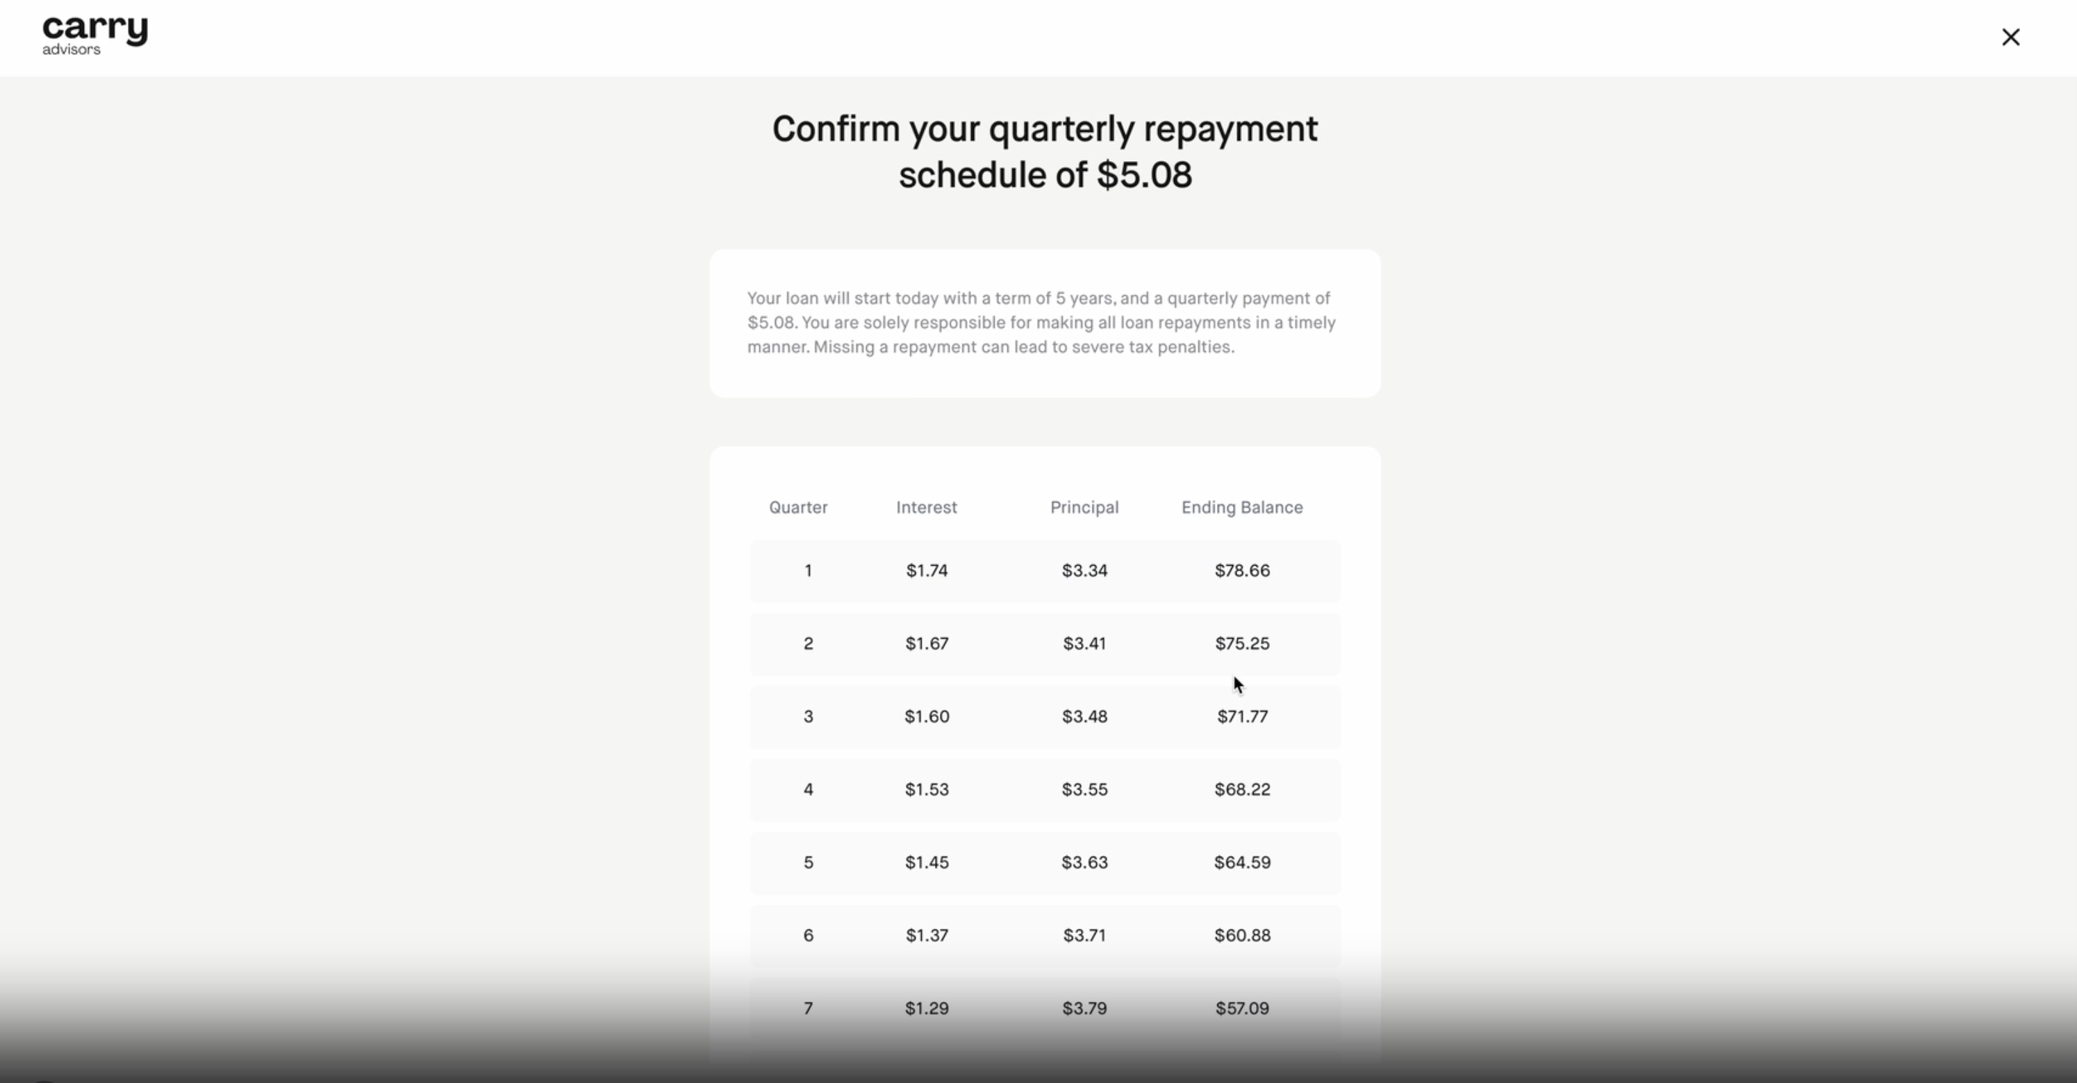Click the $1.29 interest value in quarter 7

(x=927, y=1009)
